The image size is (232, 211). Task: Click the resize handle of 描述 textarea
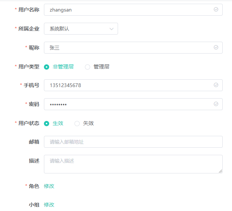(220, 171)
